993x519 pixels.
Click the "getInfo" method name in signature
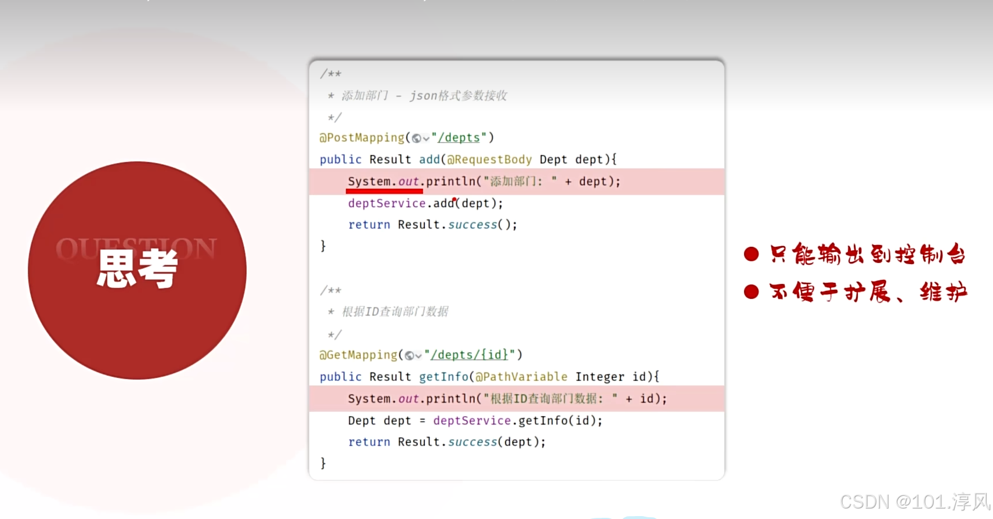[443, 376]
